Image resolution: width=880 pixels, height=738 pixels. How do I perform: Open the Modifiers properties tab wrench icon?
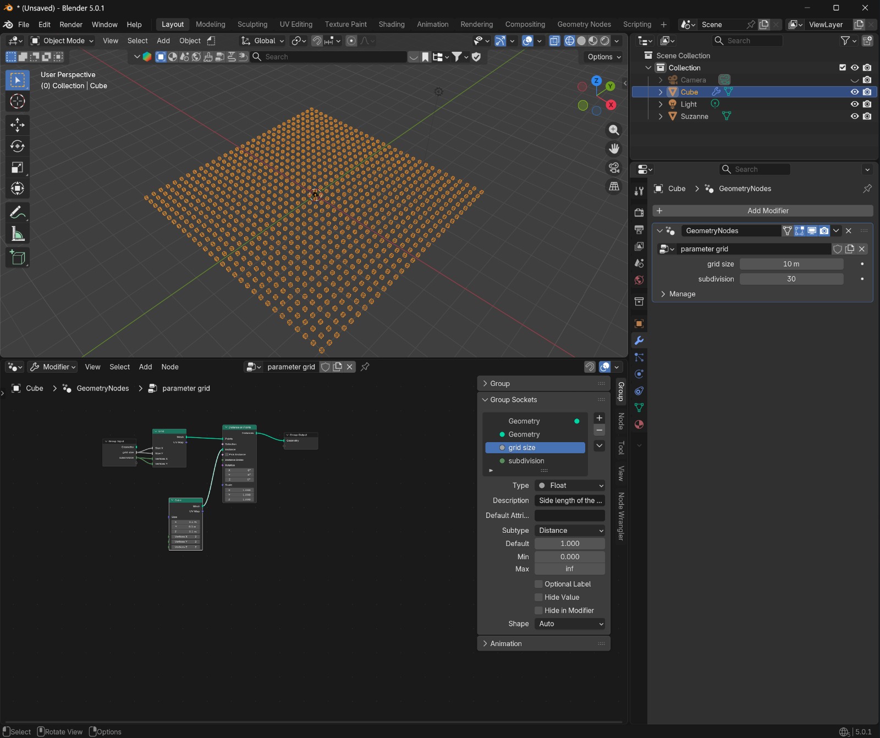(x=639, y=341)
